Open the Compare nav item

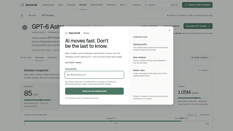(x=71, y=5)
